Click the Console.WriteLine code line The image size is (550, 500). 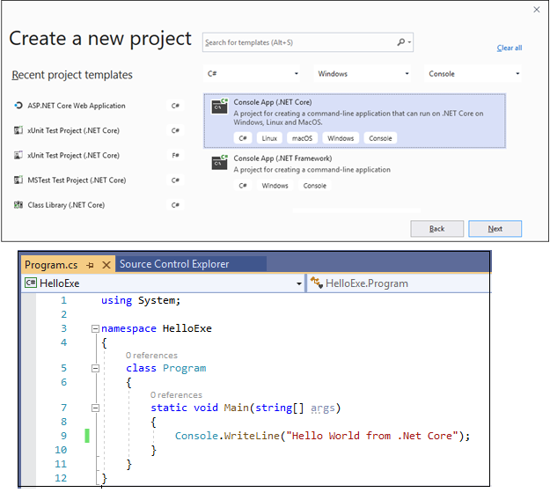tap(322, 436)
